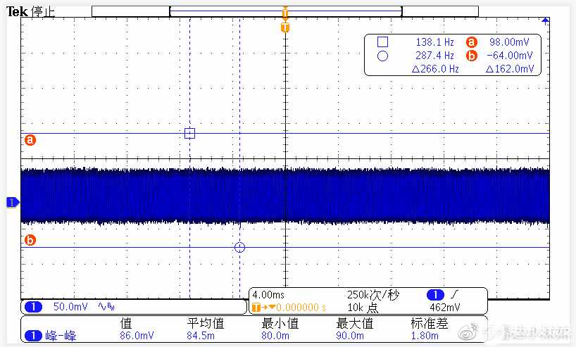This screenshot has height=347, width=576.
Task: Click the bandwidth limit icon next to 50.0mV
Action: (106, 306)
